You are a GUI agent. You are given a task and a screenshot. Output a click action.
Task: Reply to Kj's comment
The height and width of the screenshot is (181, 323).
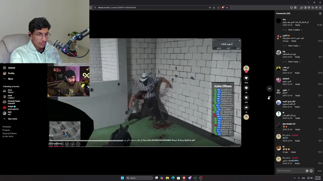click(293, 152)
